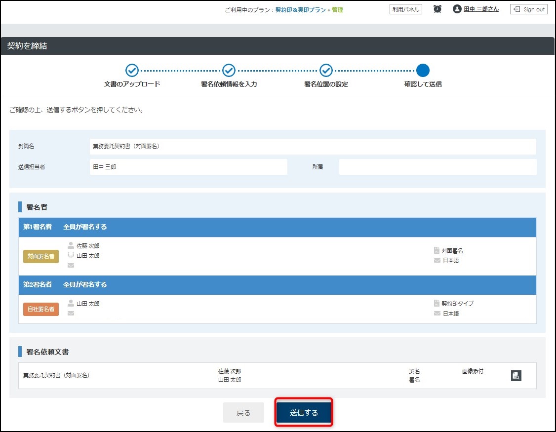Click the empty 所属 input field
Screen dimensions: 556x432
coord(437,167)
